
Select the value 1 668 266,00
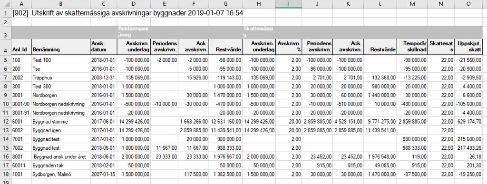tap(194, 121)
